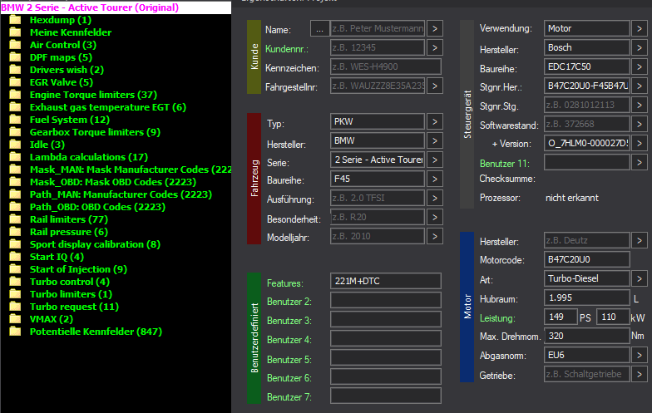
Task: Click the Max. Drehmom. field showing 320
Action: click(587, 336)
